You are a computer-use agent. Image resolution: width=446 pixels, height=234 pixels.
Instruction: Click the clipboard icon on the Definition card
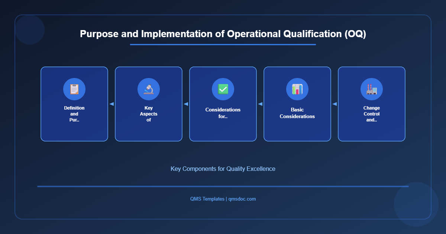coord(74,89)
